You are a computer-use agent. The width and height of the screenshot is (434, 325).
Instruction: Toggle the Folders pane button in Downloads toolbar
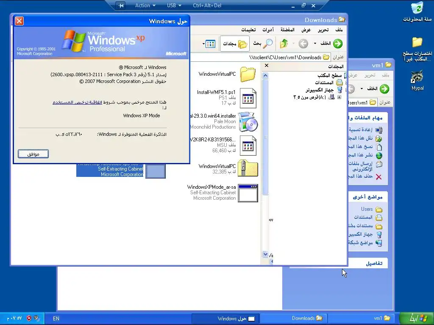[x=235, y=44]
